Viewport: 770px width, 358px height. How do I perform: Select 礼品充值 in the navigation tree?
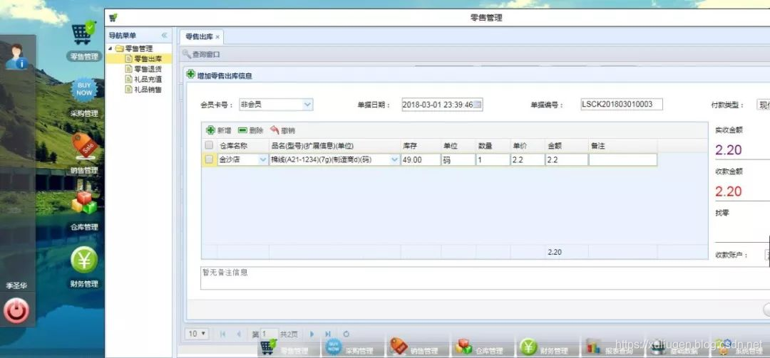(147, 79)
